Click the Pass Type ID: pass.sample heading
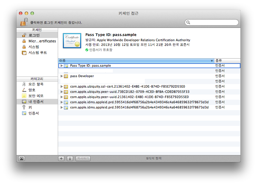Viewport: 257px width, 185px height. (x=111, y=35)
